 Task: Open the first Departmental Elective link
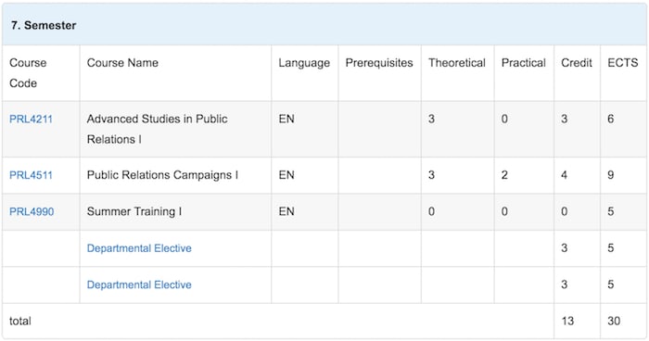coord(139,248)
